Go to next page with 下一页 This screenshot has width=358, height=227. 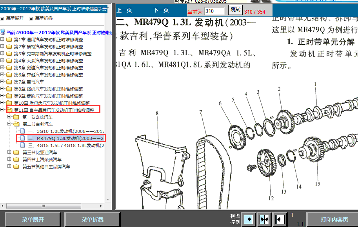pos(161,10)
